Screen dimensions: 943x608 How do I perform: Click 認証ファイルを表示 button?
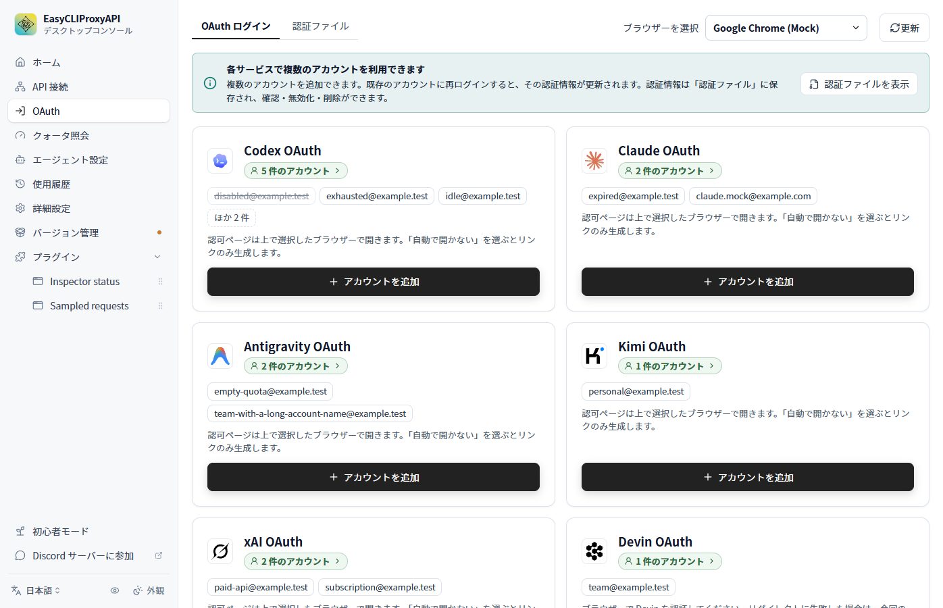[859, 84]
